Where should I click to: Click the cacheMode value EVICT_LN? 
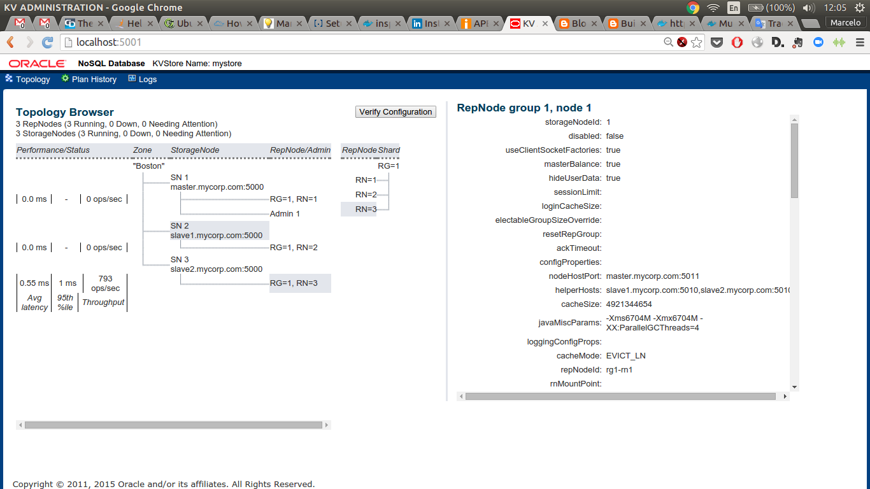click(626, 356)
